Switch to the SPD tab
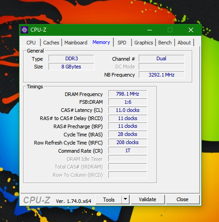 tap(122, 43)
